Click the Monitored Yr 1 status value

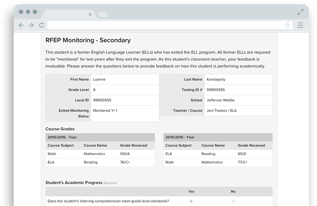pyautogui.click(x=105, y=110)
